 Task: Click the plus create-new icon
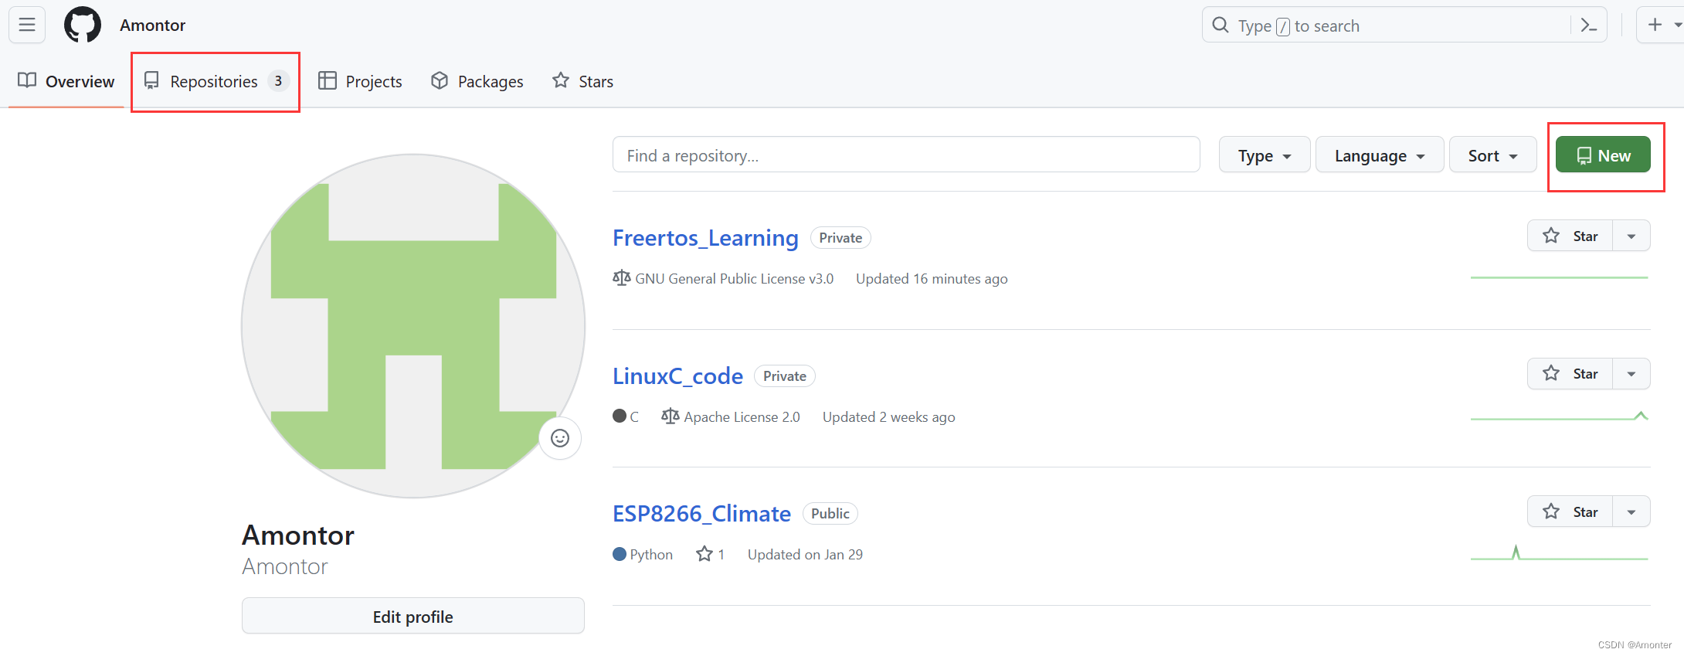1655,25
